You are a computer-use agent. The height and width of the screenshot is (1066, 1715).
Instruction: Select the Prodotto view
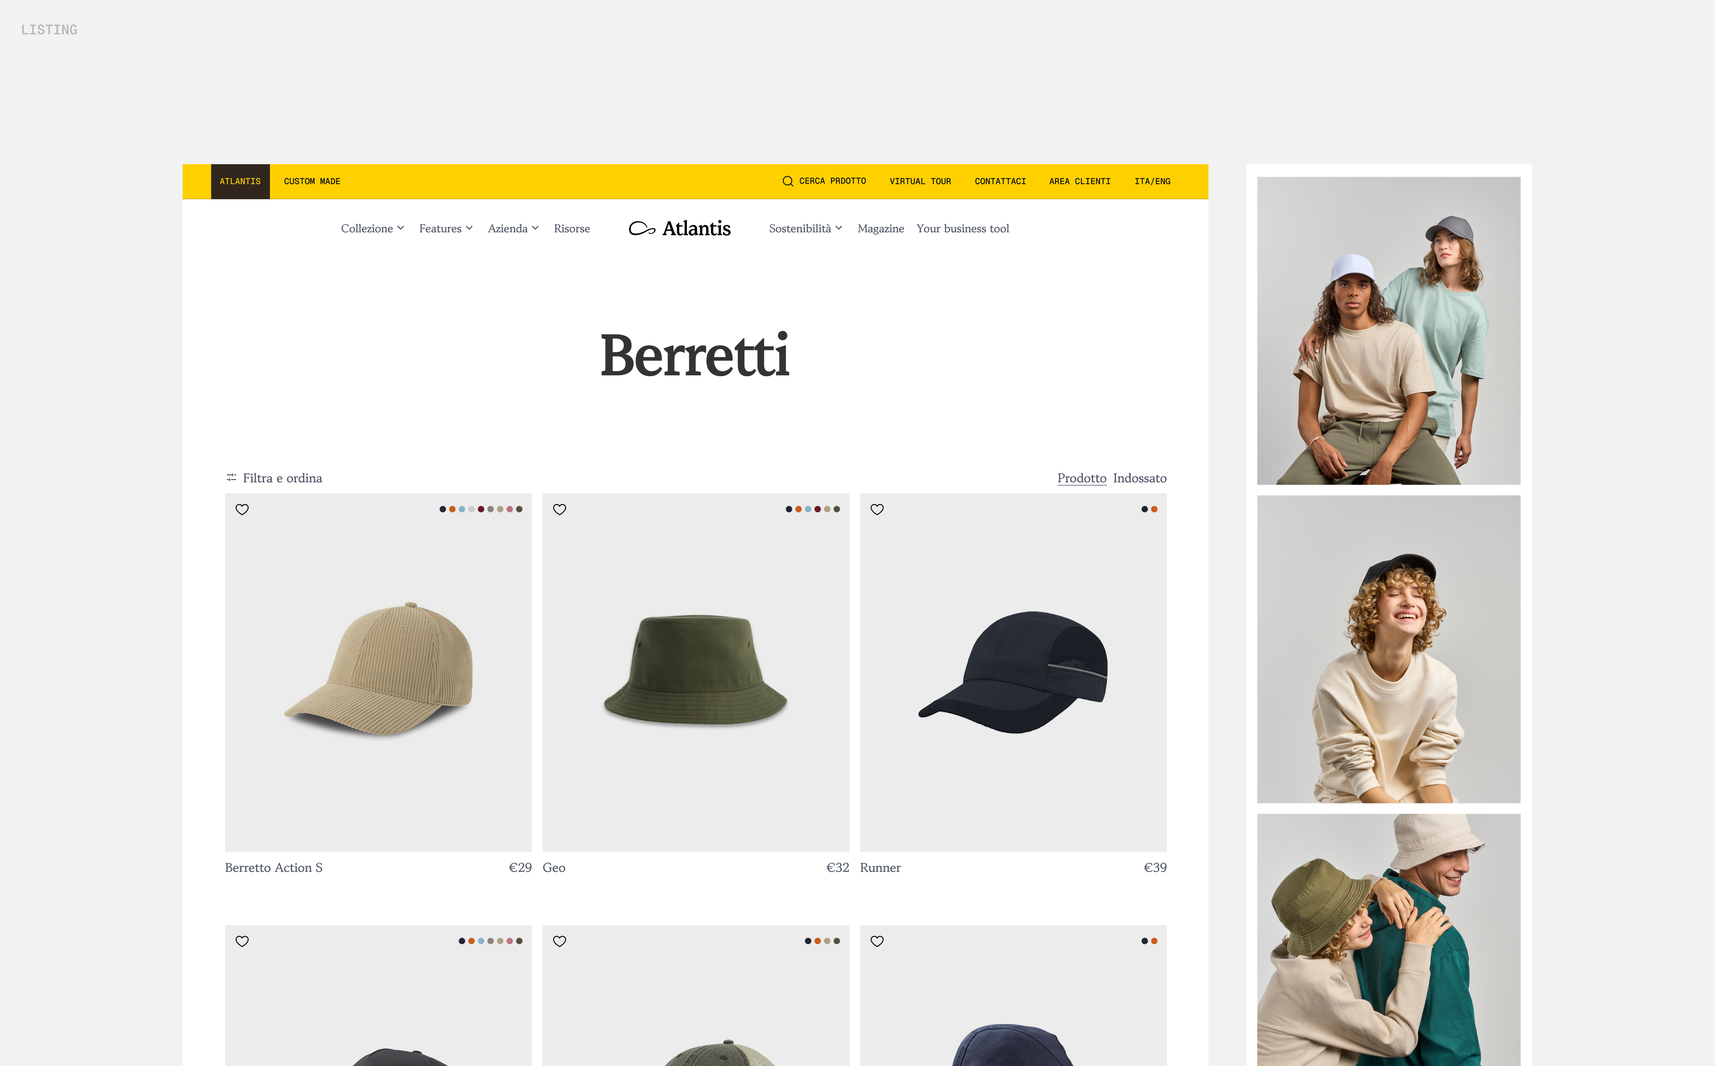[x=1082, y=478]
